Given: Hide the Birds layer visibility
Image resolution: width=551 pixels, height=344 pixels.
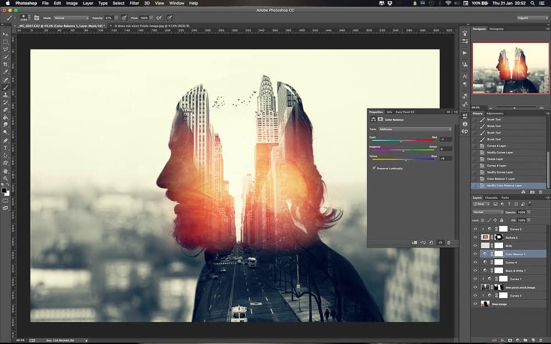Looking at the screenshot, I should (x=474, y=244).
